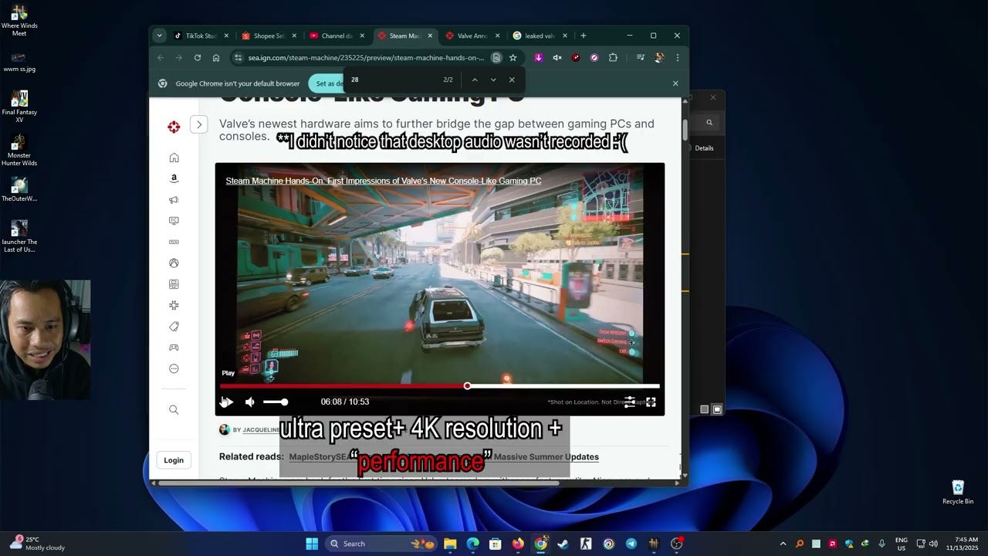Open the megaphone news icon in sidebar
Image resolution: width=988 pixels, height=556 pixels.
174,200
